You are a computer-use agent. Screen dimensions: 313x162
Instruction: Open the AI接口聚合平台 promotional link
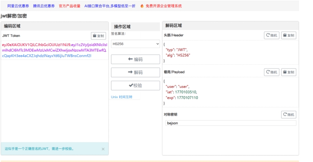tap(110, 6)
